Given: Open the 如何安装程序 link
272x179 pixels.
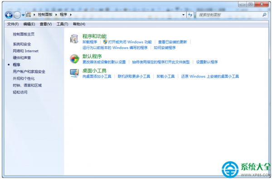Looking at the screenshot, I should [x=165, y=48].
